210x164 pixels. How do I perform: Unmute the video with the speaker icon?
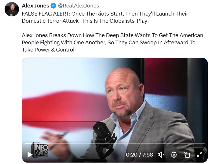(161, 155)
